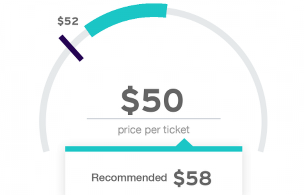Click the right edge of teal range
This screenshot has height=195, width=304.
(166, 11)
